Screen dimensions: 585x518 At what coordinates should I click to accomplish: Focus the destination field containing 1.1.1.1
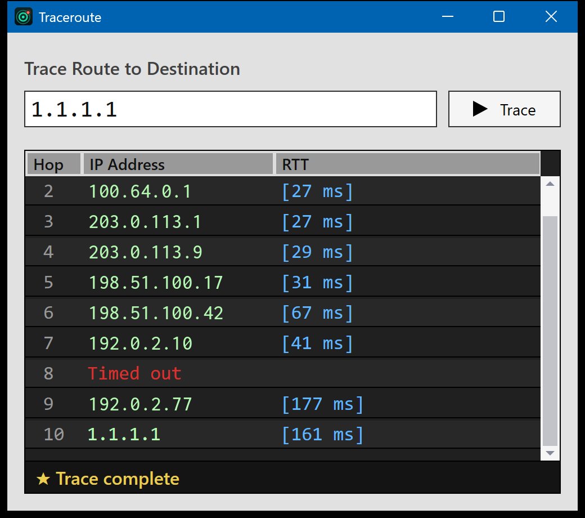click(231, 109)
